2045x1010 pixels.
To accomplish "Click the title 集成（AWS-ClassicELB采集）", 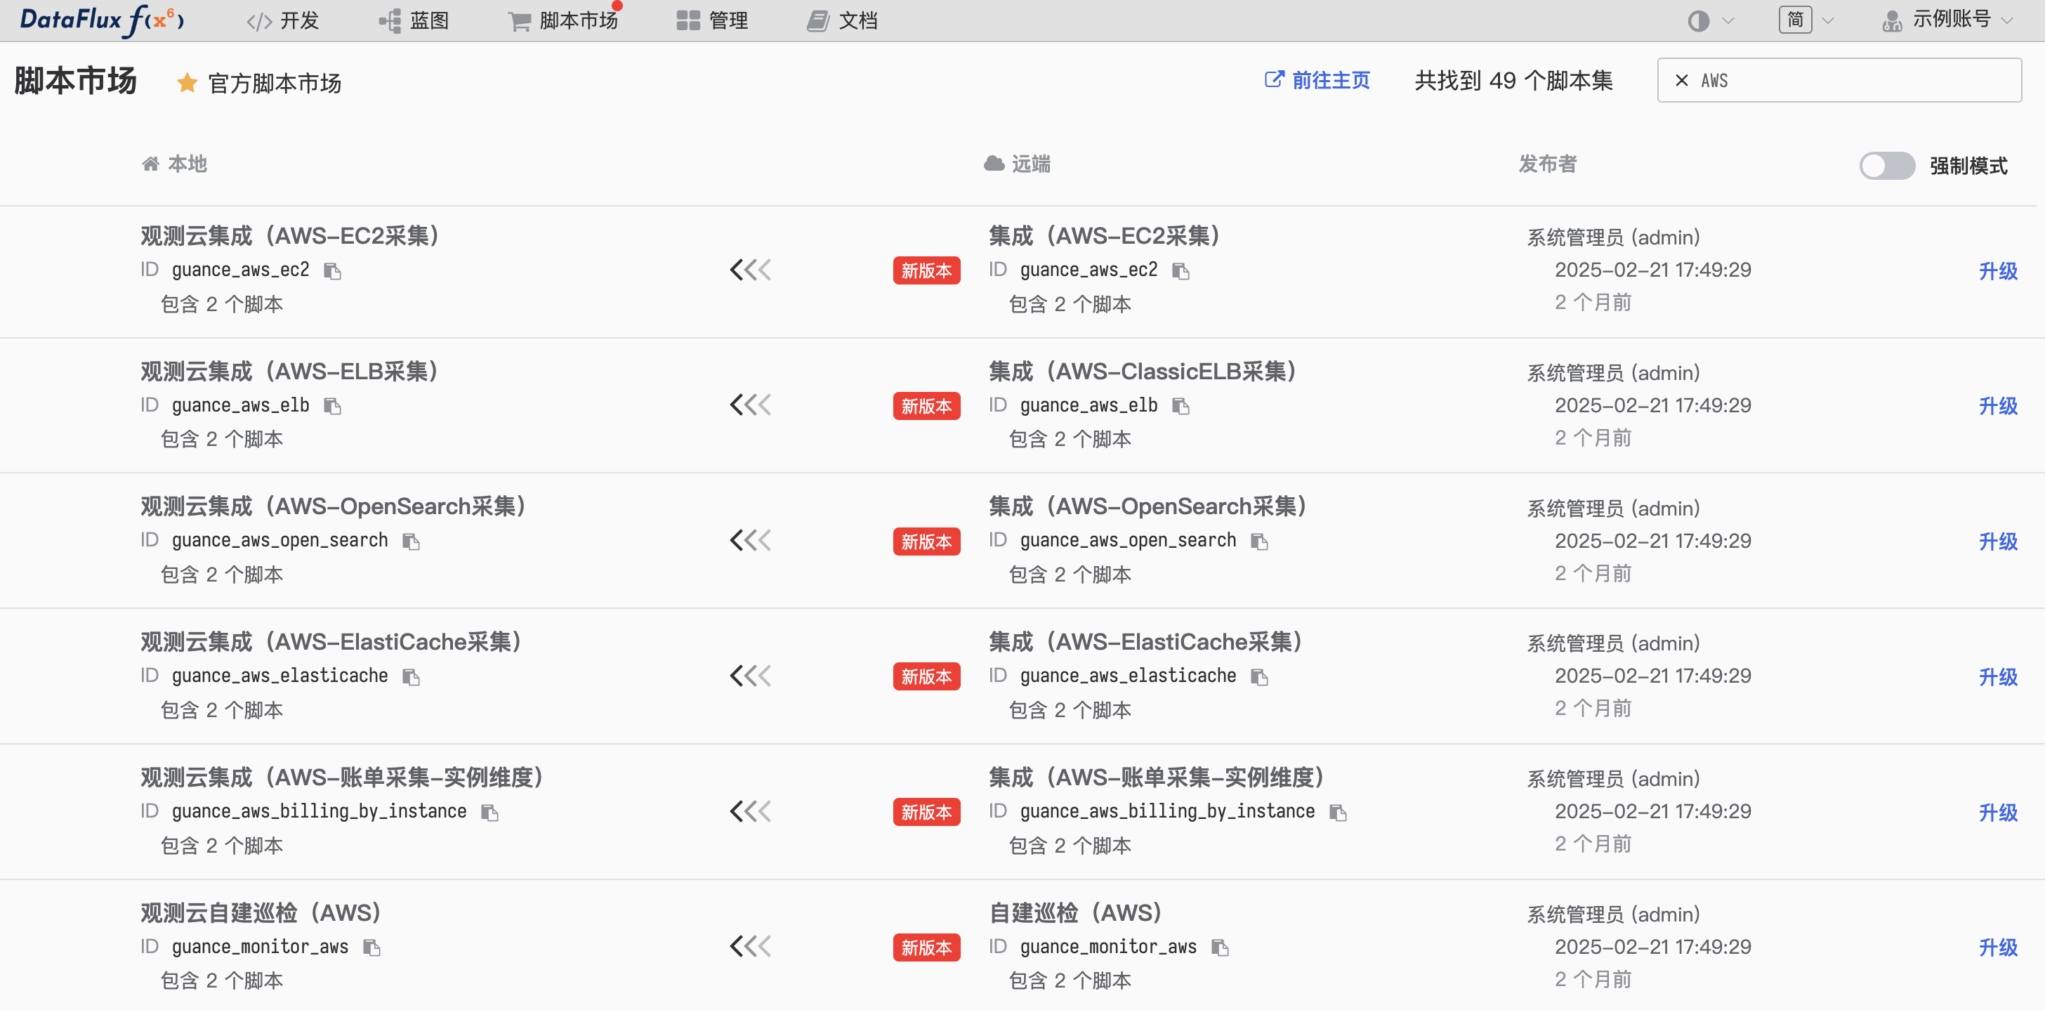I will click(1145, 371).
